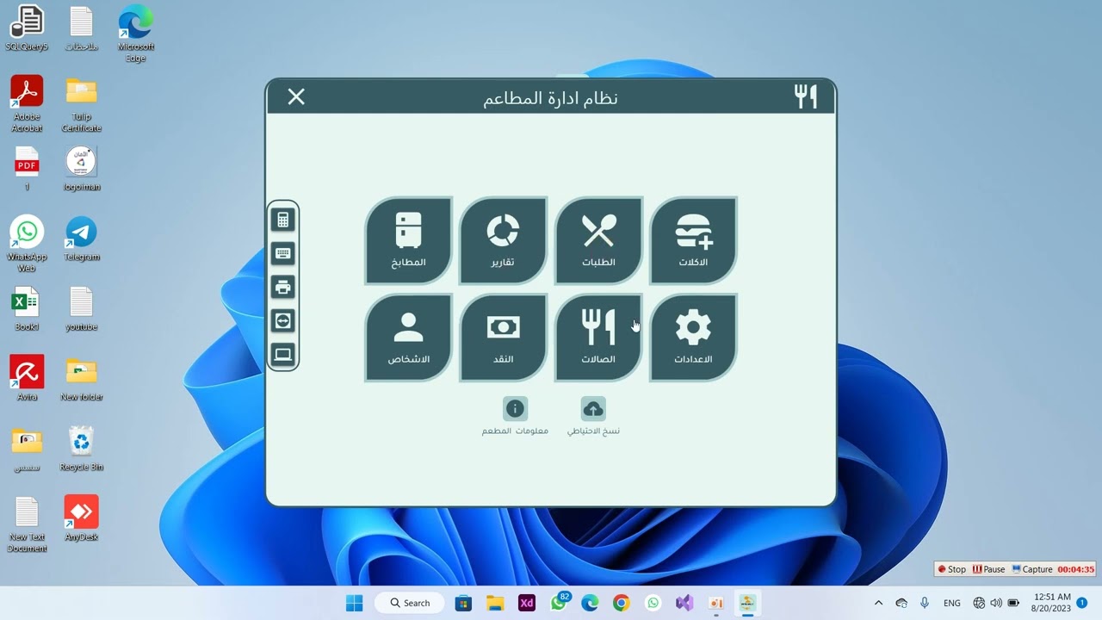Screen dimensions: 1102x620
Task: Click the TeamViewer-style arrows icon in side toolbar
Action: coord(282,320)
